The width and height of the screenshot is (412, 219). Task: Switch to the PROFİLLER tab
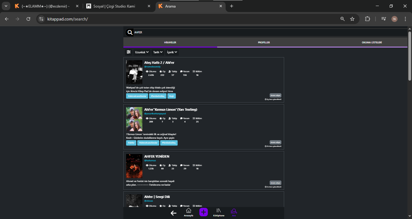pyautogui.click(x=264, y=42)
